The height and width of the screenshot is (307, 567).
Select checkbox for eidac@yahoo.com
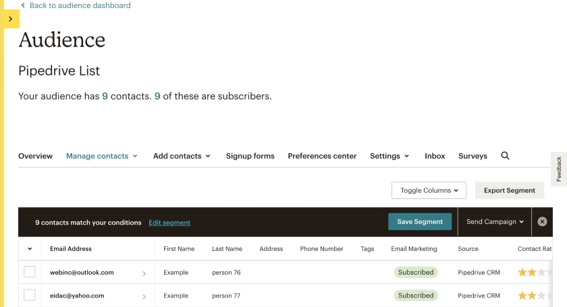click(x=30, y=295)
